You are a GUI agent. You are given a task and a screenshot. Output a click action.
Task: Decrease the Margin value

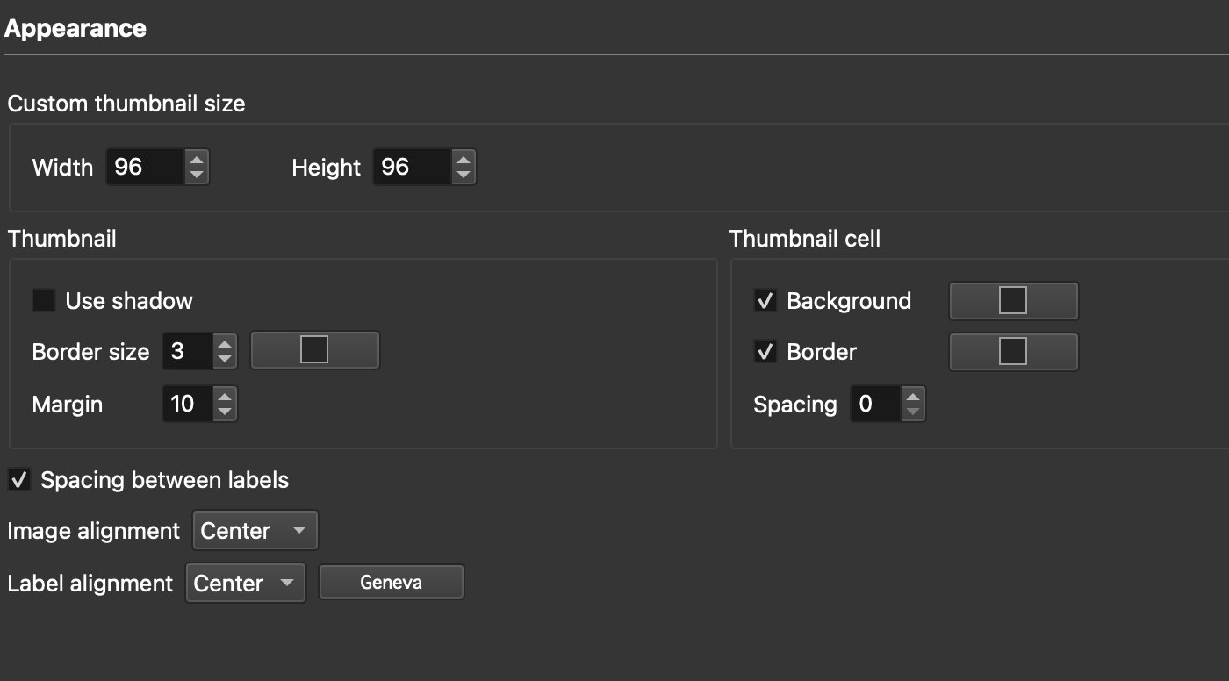click(225, 412)
